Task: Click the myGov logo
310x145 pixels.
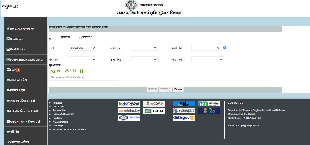Action: pyautogui.click(x=209, y=111)
